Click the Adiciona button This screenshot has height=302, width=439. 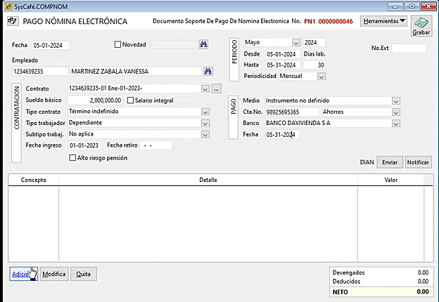(x=23, y=274)
